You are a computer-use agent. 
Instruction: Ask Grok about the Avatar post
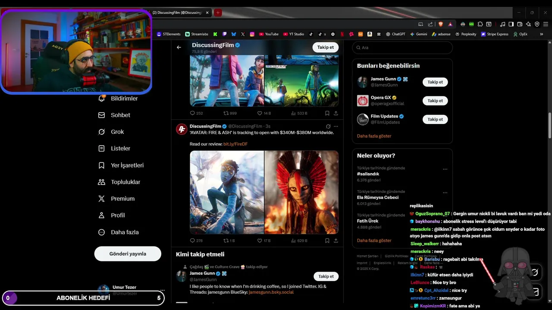coord(328,126)
